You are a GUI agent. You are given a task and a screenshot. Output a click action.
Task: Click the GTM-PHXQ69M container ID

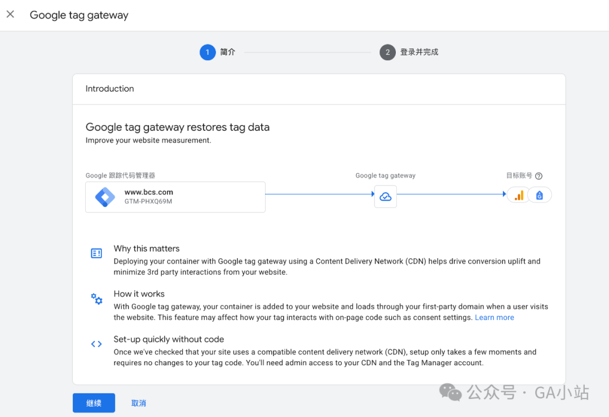pos(148,202)
